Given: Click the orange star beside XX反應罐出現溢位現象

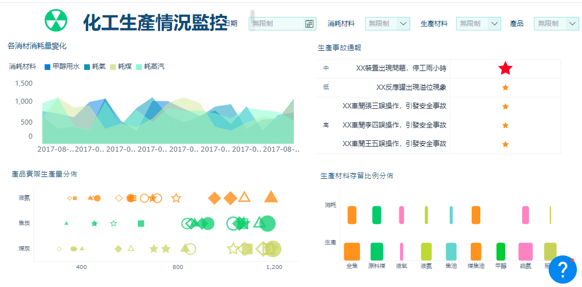Looking at the screenshot, I should (505, 88).
